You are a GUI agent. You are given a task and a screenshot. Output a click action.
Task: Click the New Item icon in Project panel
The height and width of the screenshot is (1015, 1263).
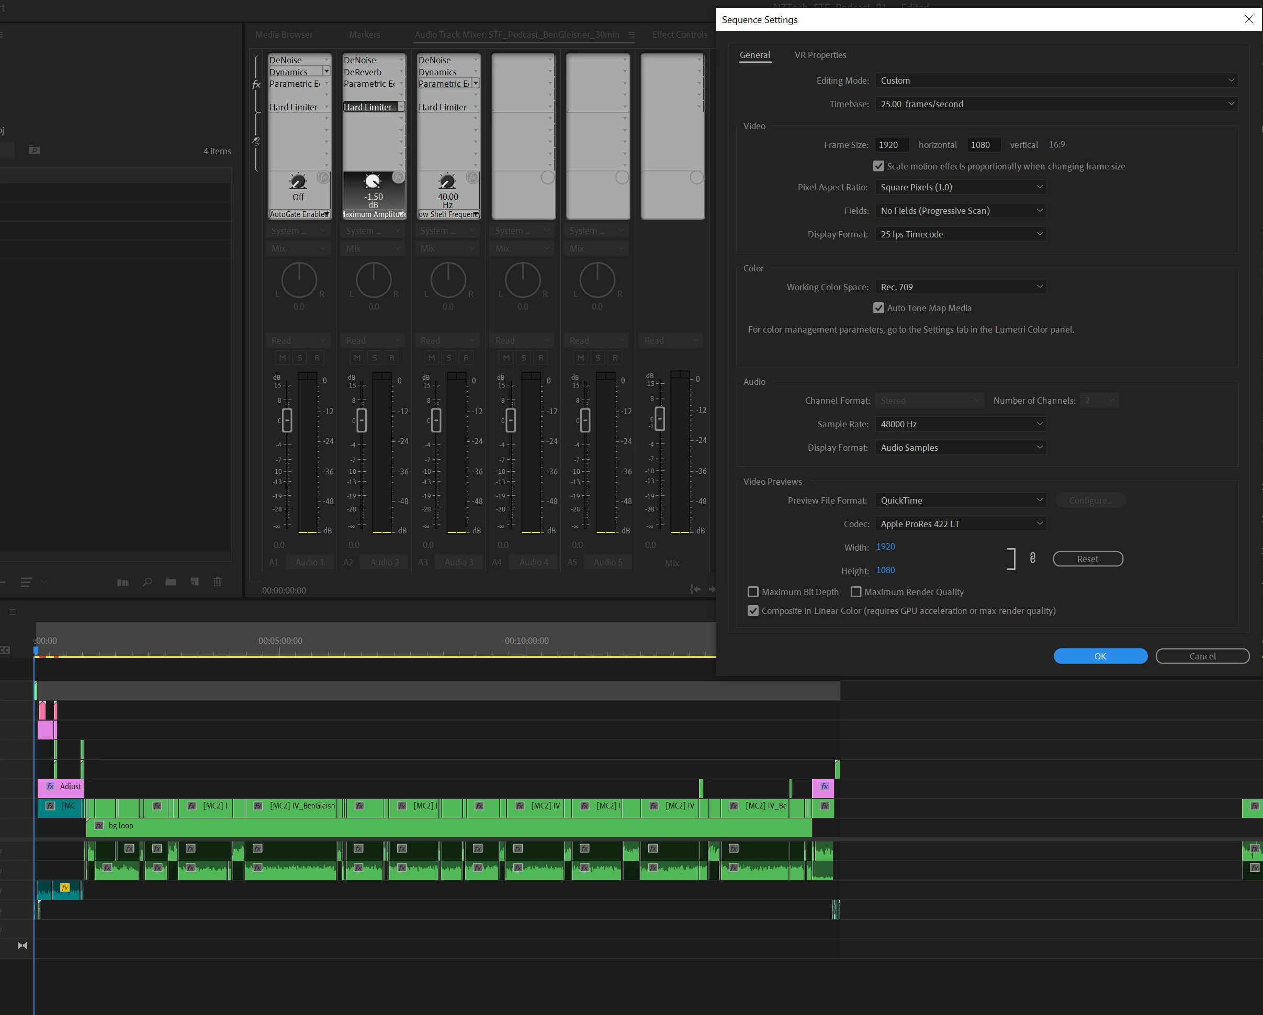[195, 581]
